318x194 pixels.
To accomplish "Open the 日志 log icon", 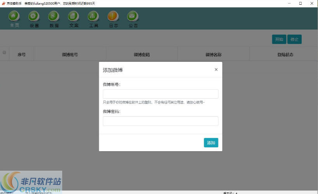I will [x=113, y=16].
